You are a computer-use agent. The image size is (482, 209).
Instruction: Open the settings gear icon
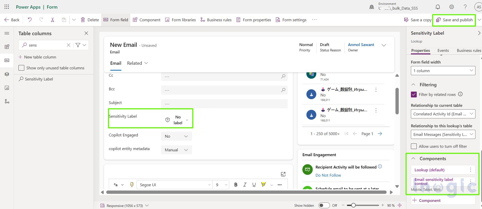(x=452, y=7)
